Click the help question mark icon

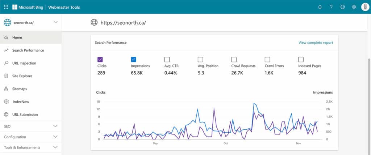point(331,7)
